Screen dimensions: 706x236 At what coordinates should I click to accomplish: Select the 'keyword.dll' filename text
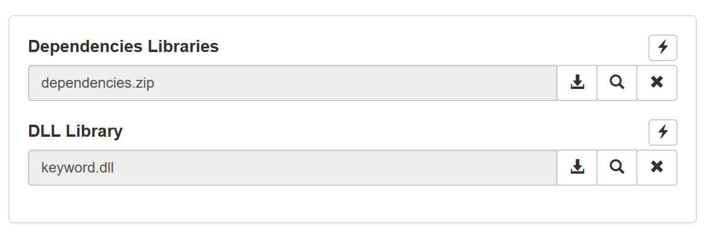(x=78, y=168)
